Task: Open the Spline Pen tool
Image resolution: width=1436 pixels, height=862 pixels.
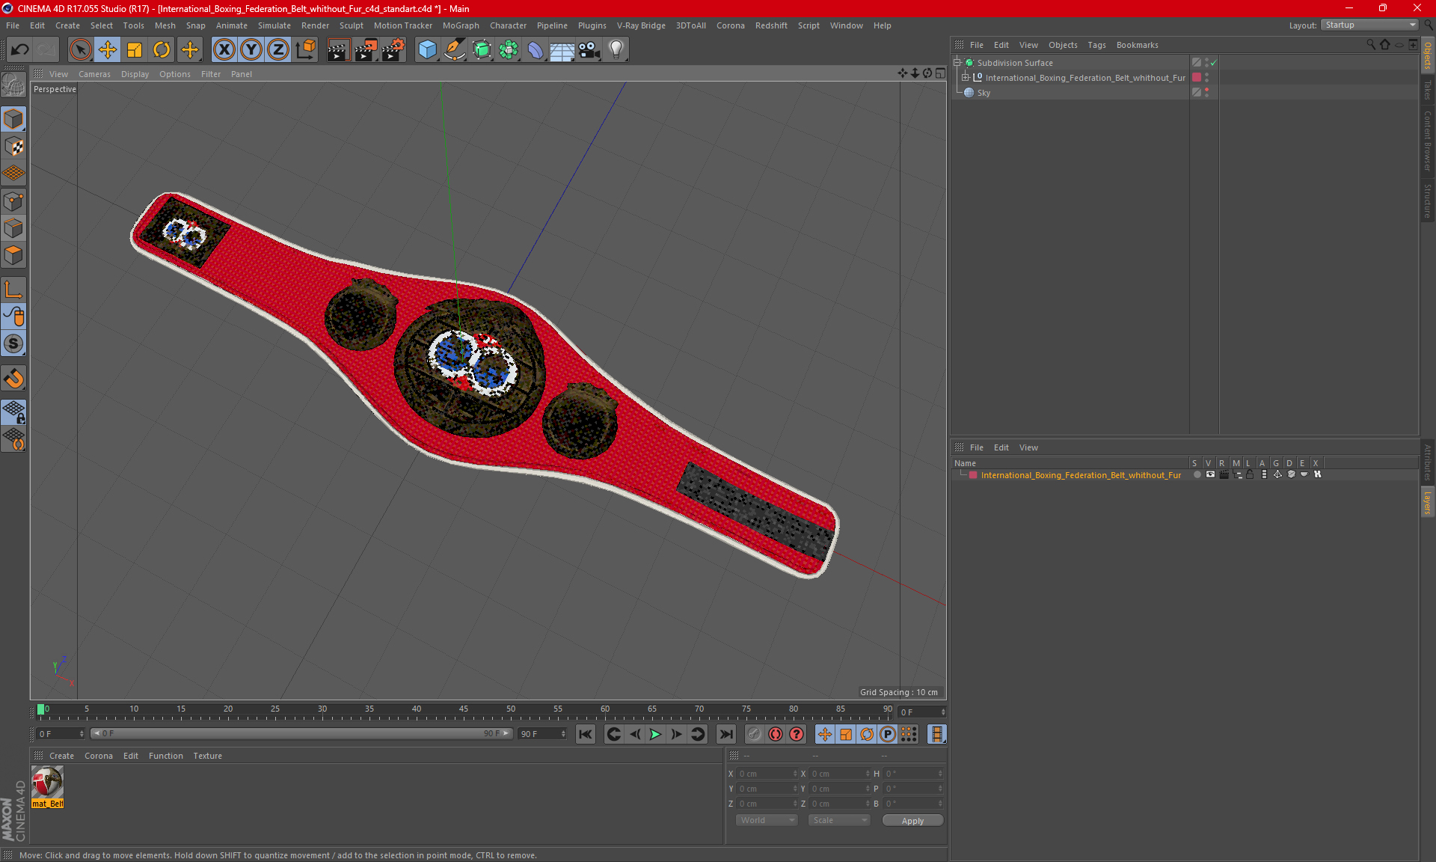Action: (x=455, y=49)
